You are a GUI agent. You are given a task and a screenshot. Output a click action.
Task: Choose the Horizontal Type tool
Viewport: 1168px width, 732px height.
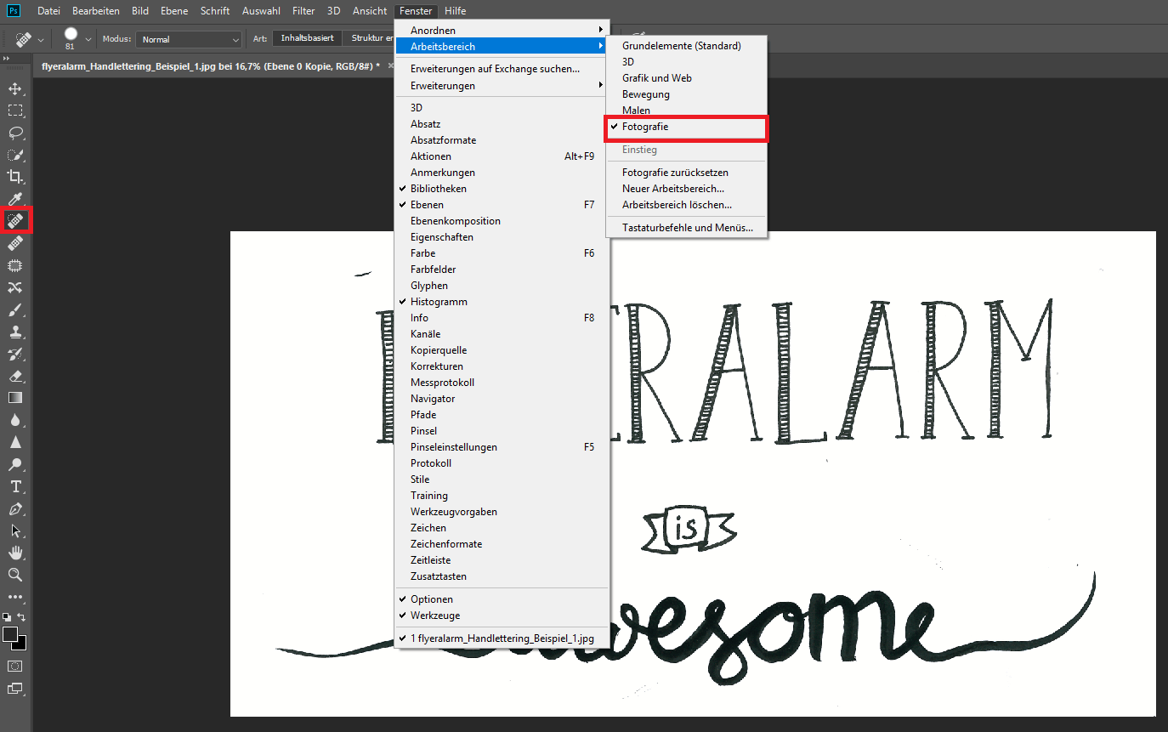[x=15, y=486]
